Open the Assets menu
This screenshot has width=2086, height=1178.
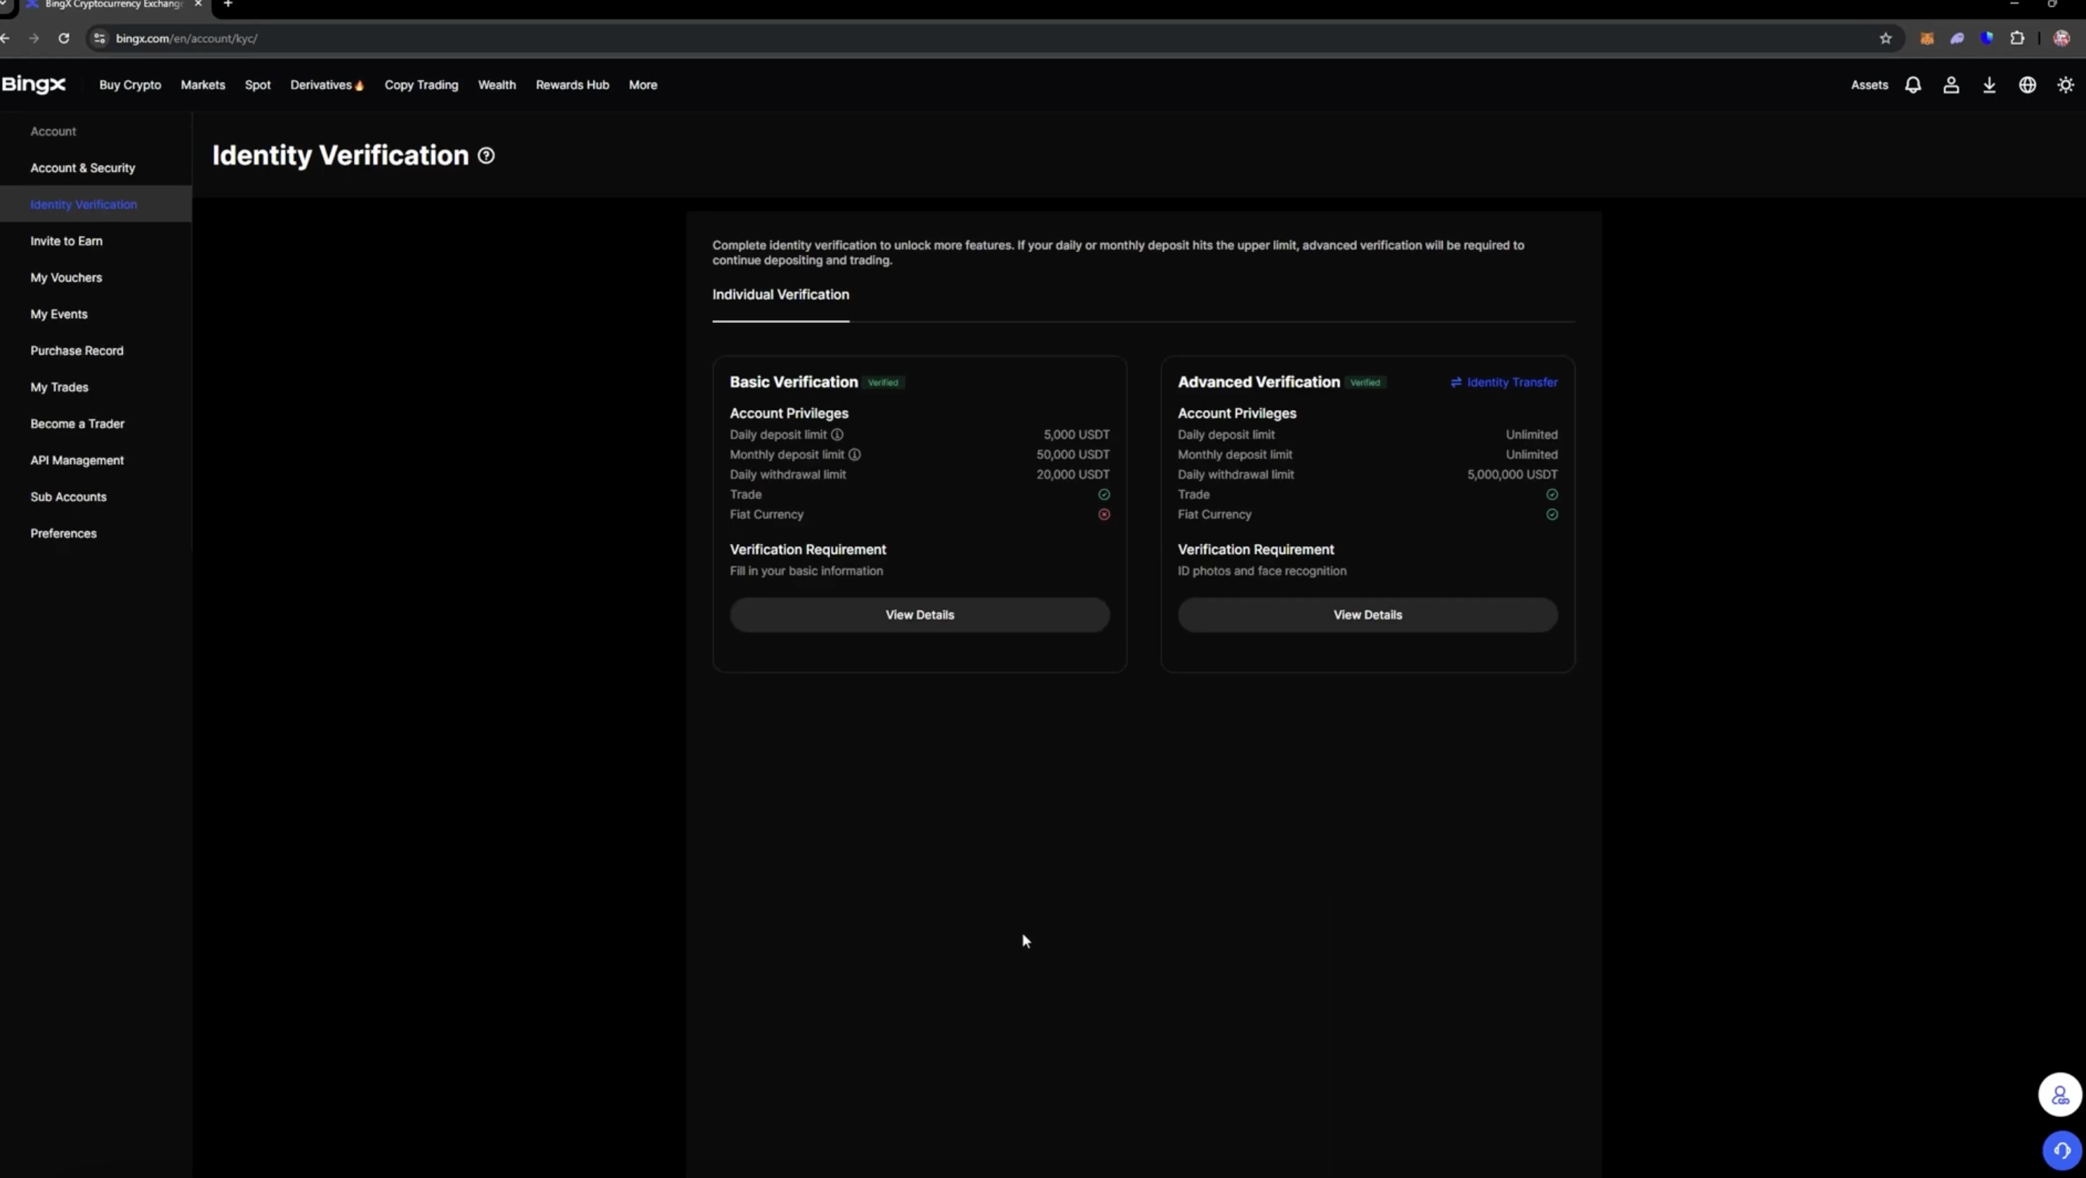[x=1869, y=85]
